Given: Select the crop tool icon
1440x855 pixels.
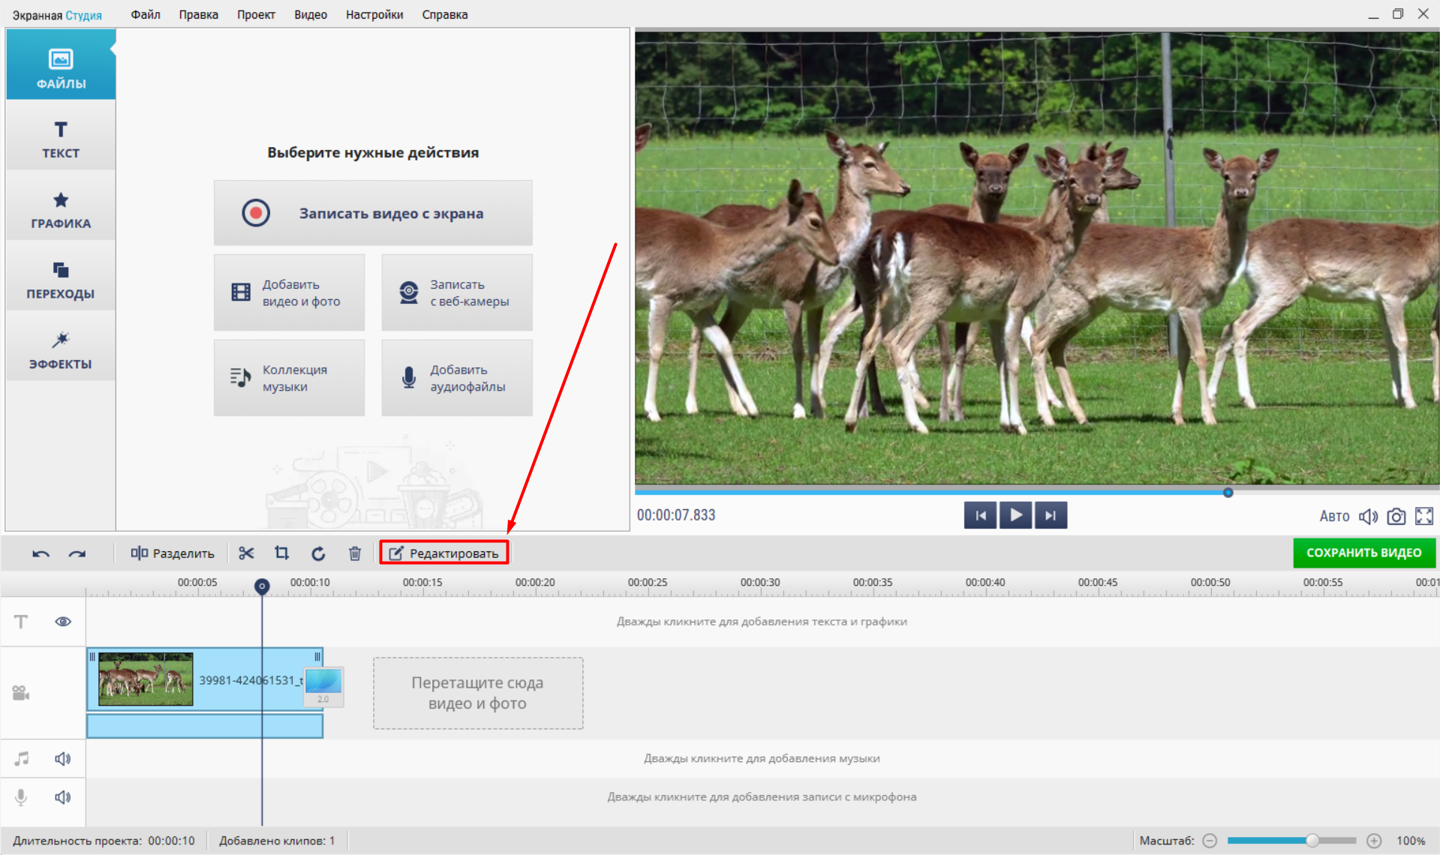Looking at the screenshot, I should tap(282, 553).
